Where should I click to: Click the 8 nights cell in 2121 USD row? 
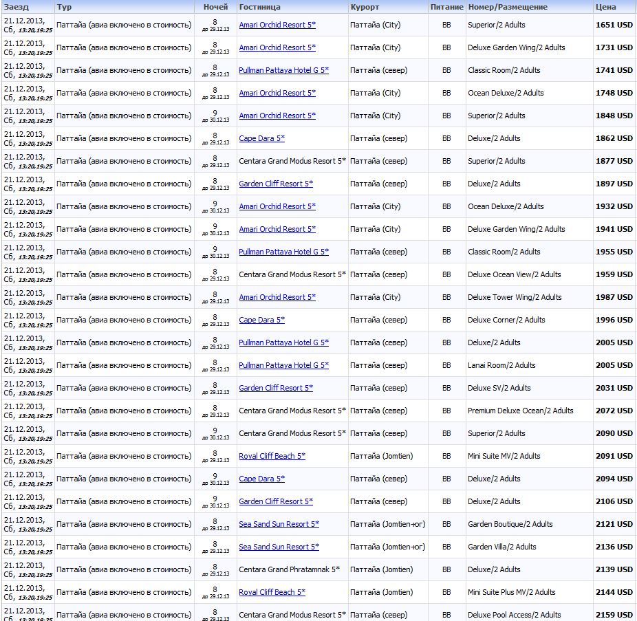215,524
